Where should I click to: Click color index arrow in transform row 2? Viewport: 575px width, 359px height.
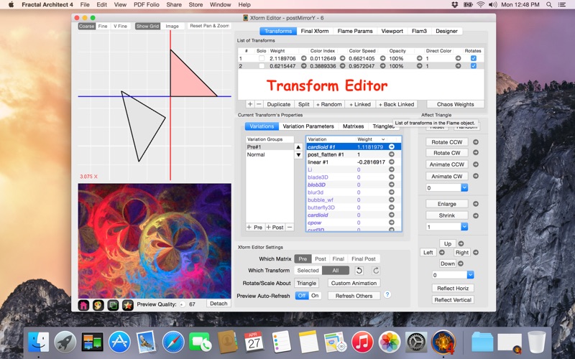tap(342, 66)
